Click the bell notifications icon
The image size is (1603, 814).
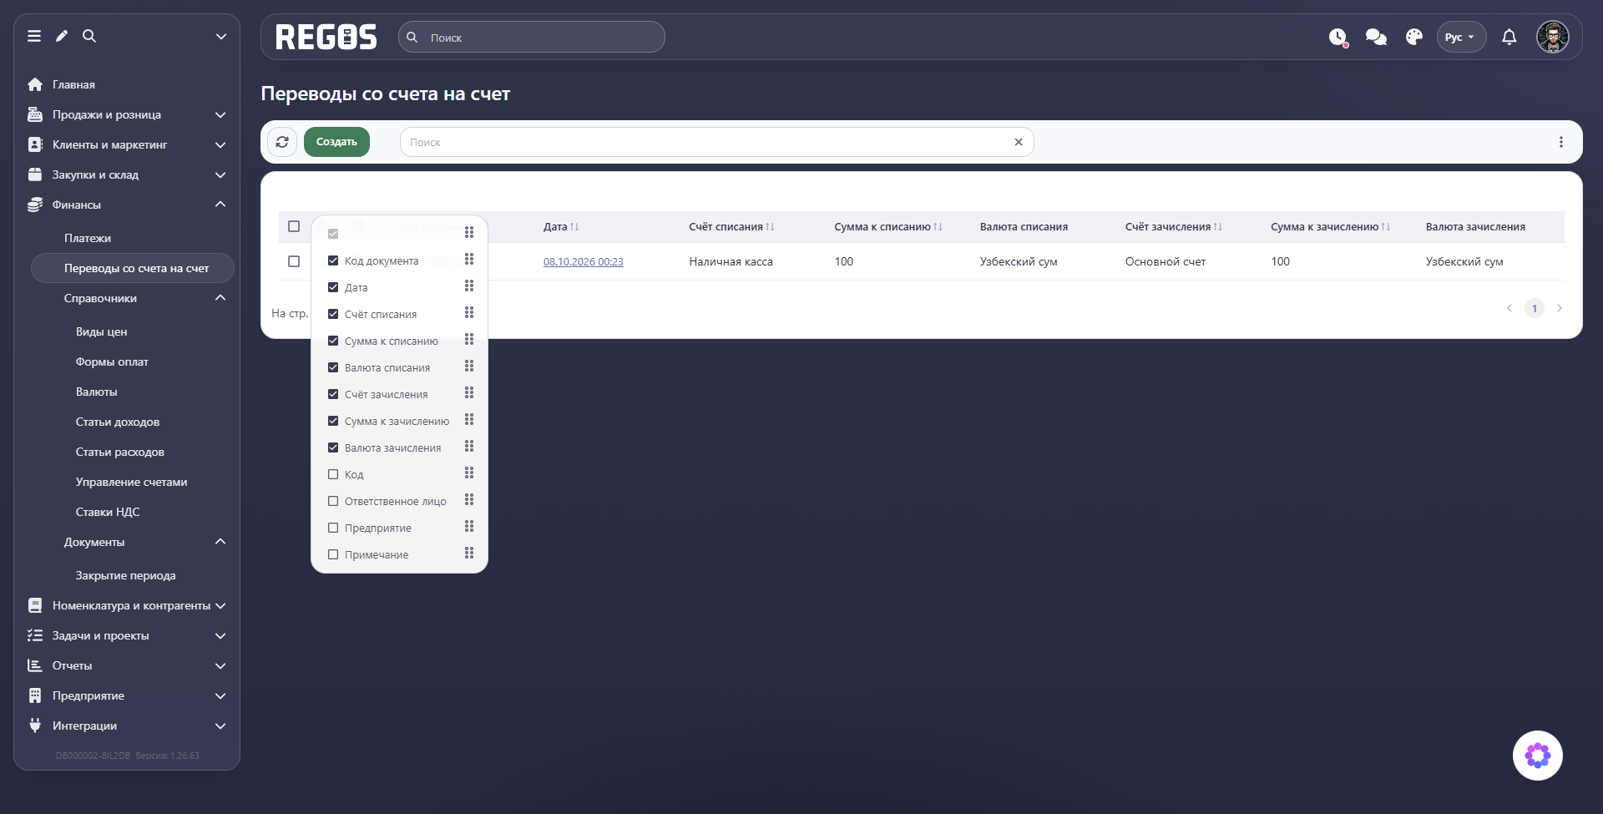click(1509, 37)
